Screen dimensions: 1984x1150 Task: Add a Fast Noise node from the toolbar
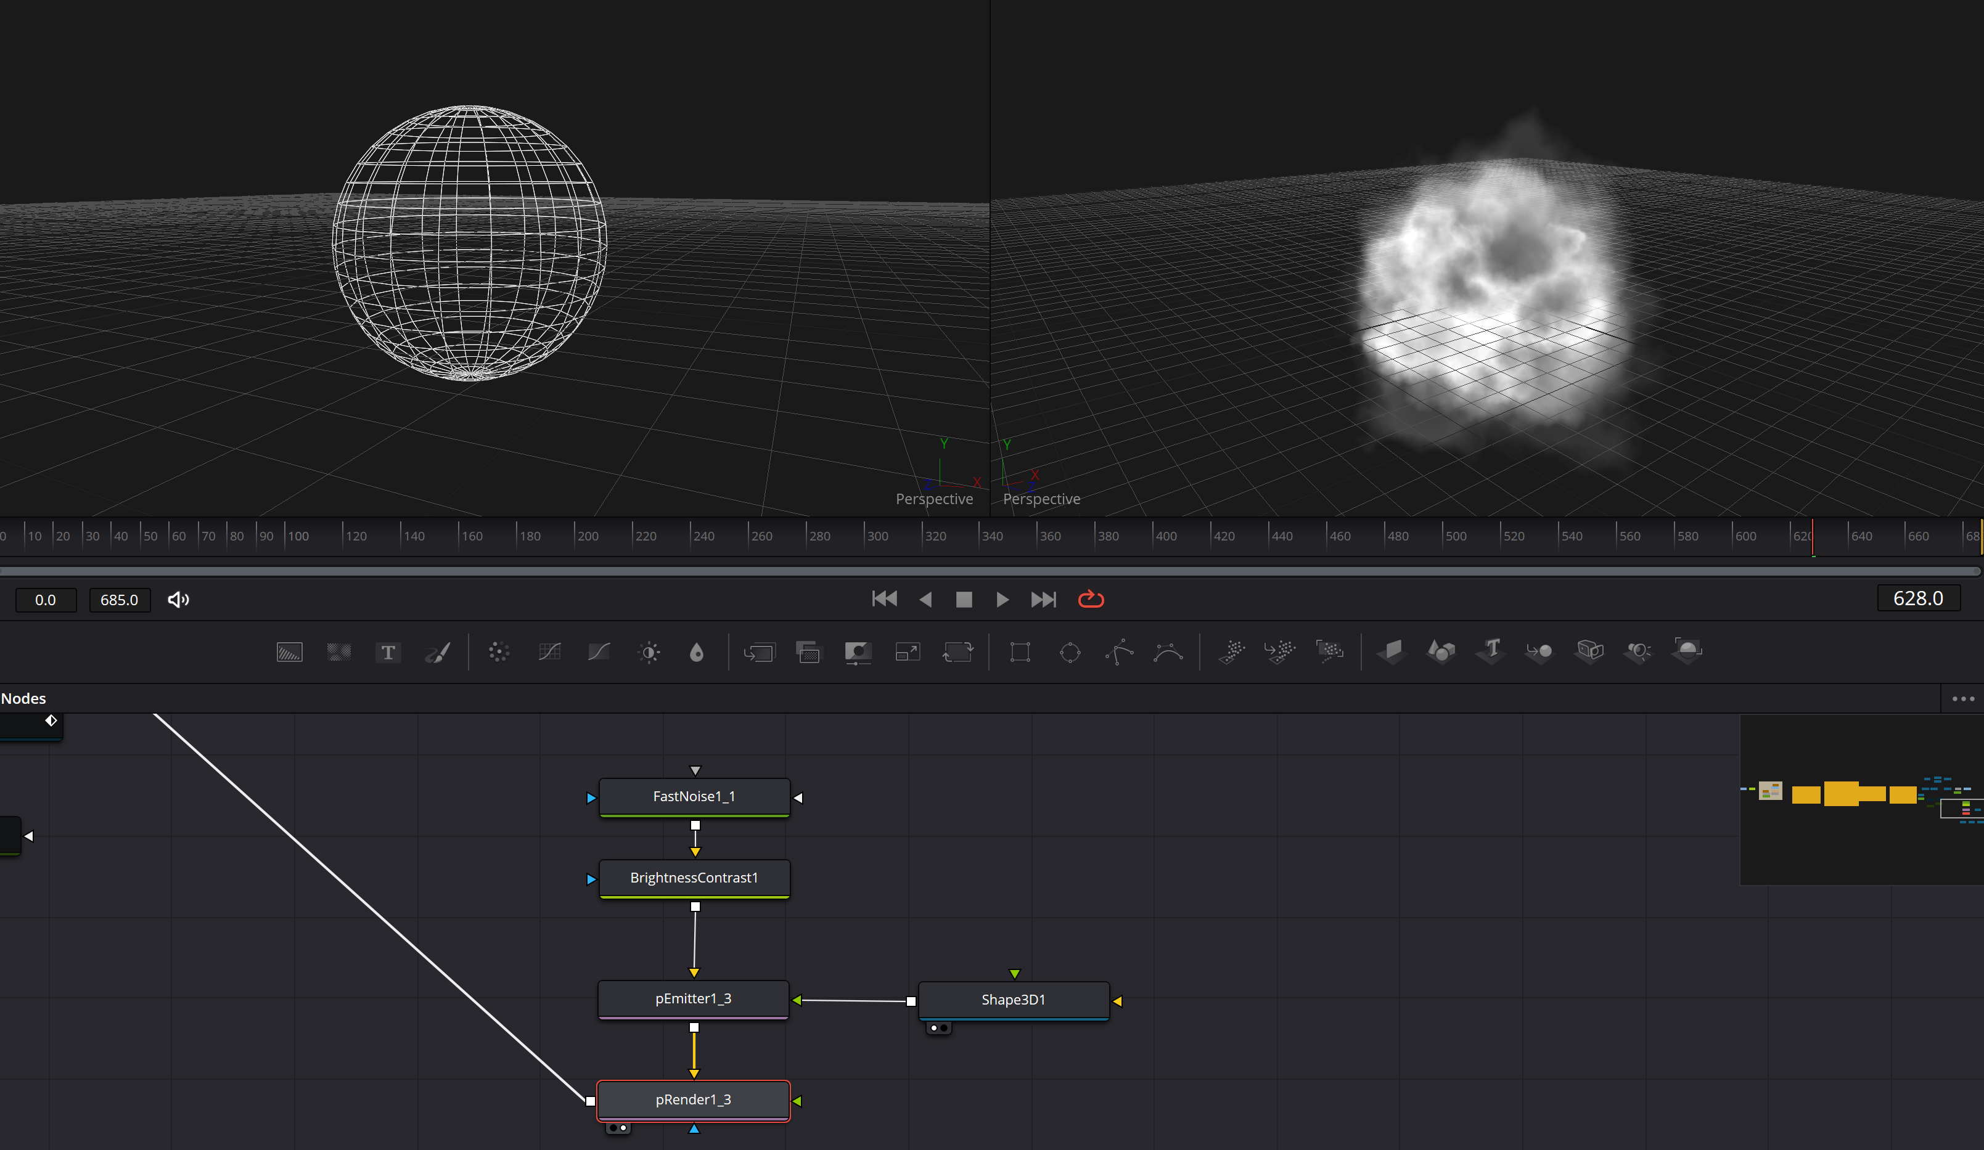coord(338,652)
